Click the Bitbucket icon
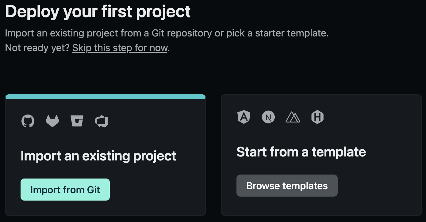 (77, 121)
